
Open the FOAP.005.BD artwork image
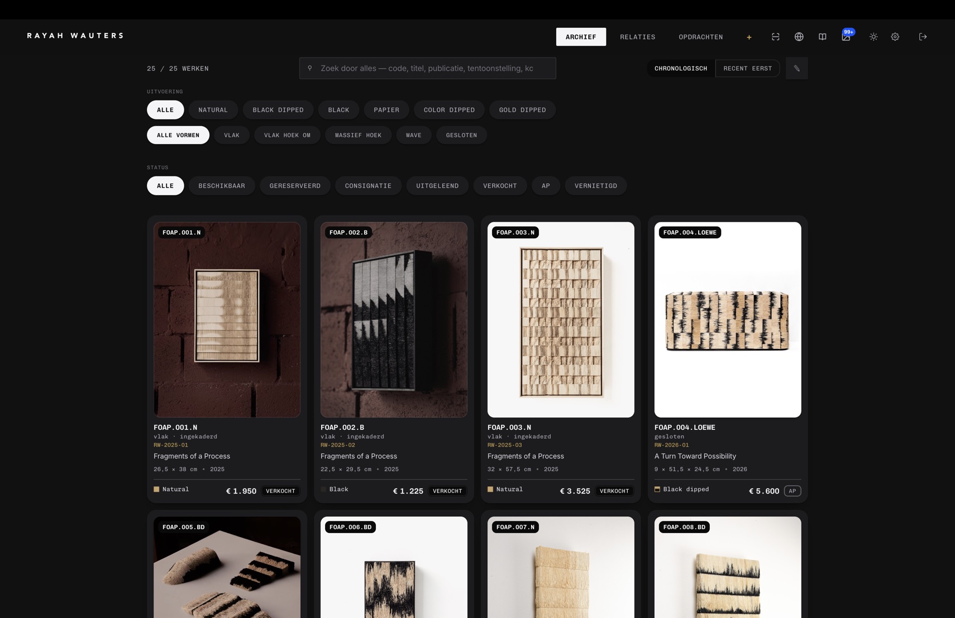[227, 567]
